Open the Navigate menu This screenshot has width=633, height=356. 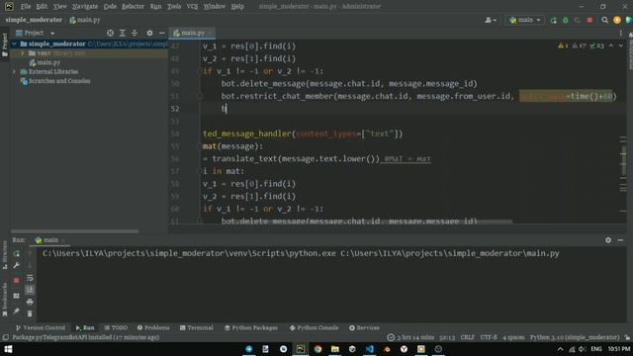(85, 7)
